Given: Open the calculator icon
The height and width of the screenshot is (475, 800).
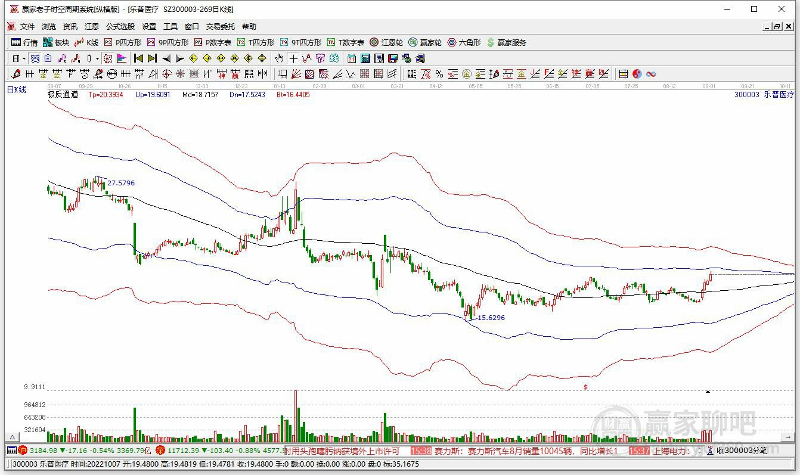Looking at the screenshot, I should pos(365,58).
